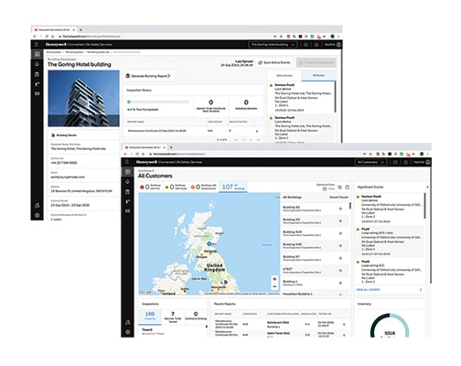Go to previous page in Goring report table

point(243,140)
